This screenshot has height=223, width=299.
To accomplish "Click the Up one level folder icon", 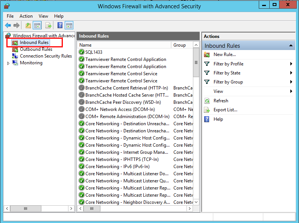I will 28,26.
